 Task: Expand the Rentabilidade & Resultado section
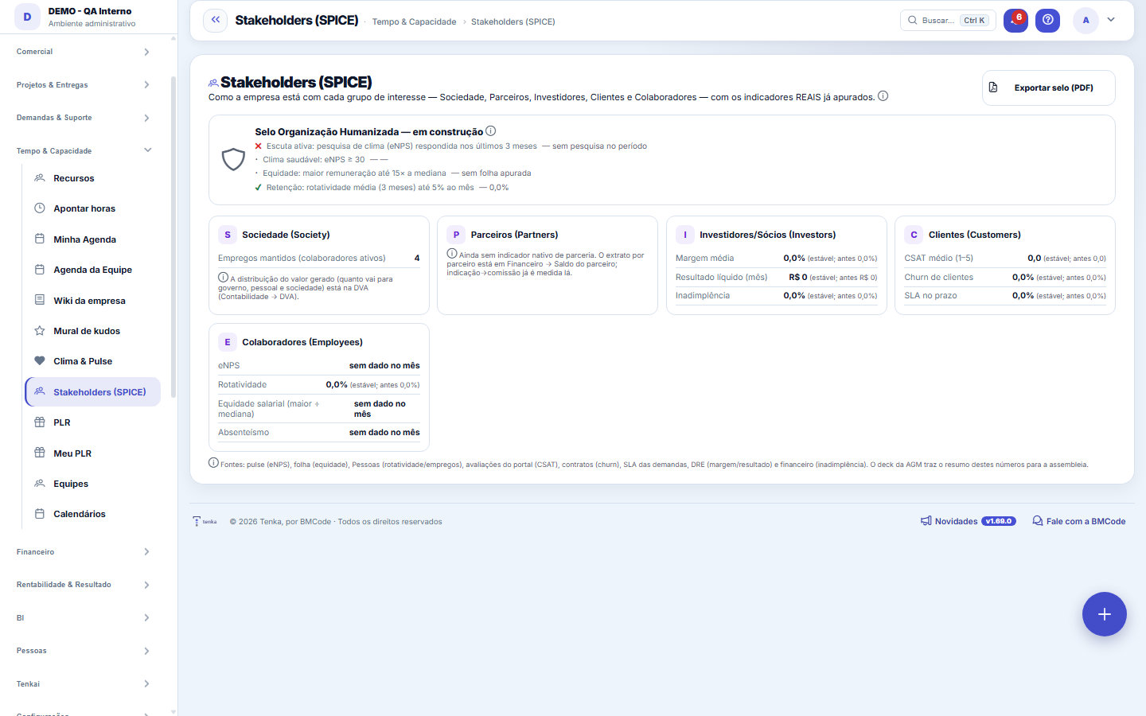click(84, 585)
